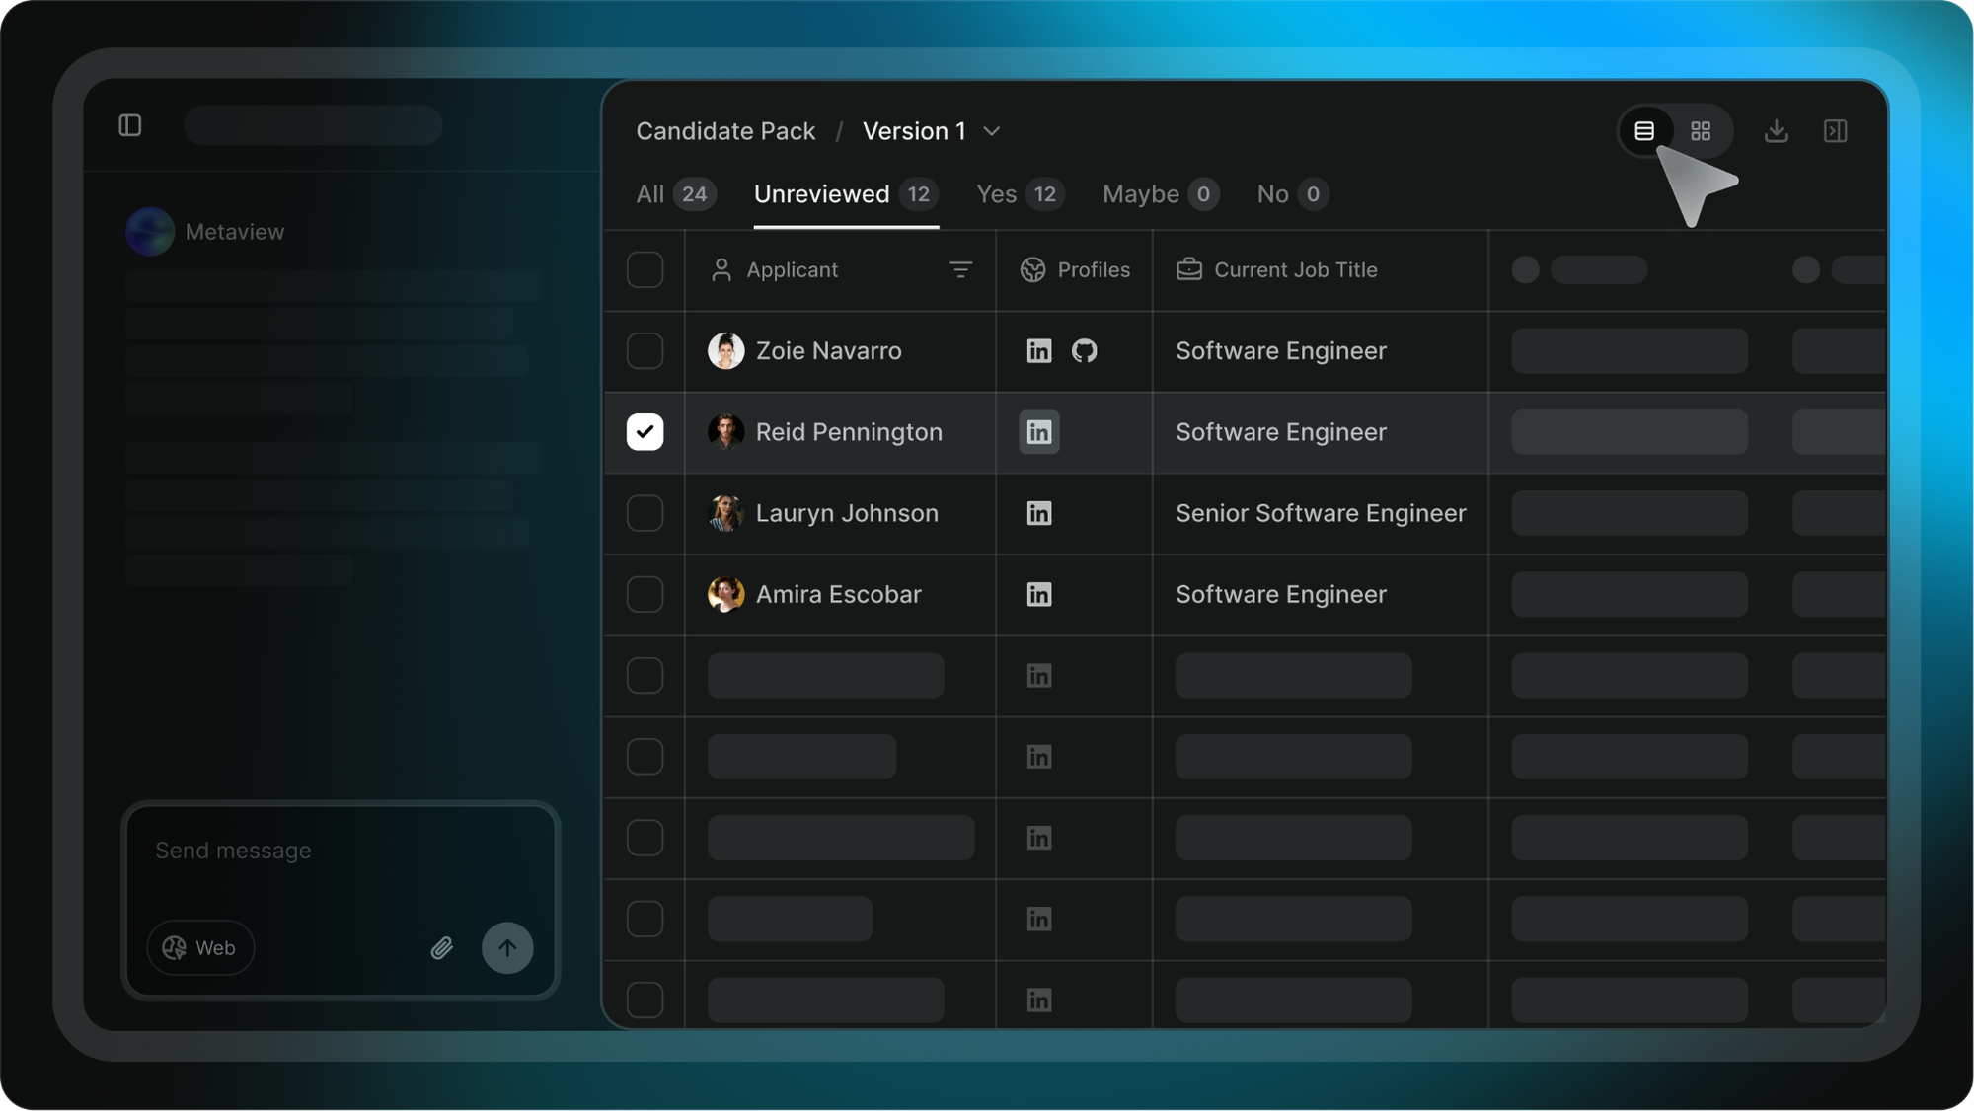Image resolution: width=1974 pixels, height=1111 pixels.
Task: Open Zoie Navarro's GitHub profile
Action: pos(1085,350)
